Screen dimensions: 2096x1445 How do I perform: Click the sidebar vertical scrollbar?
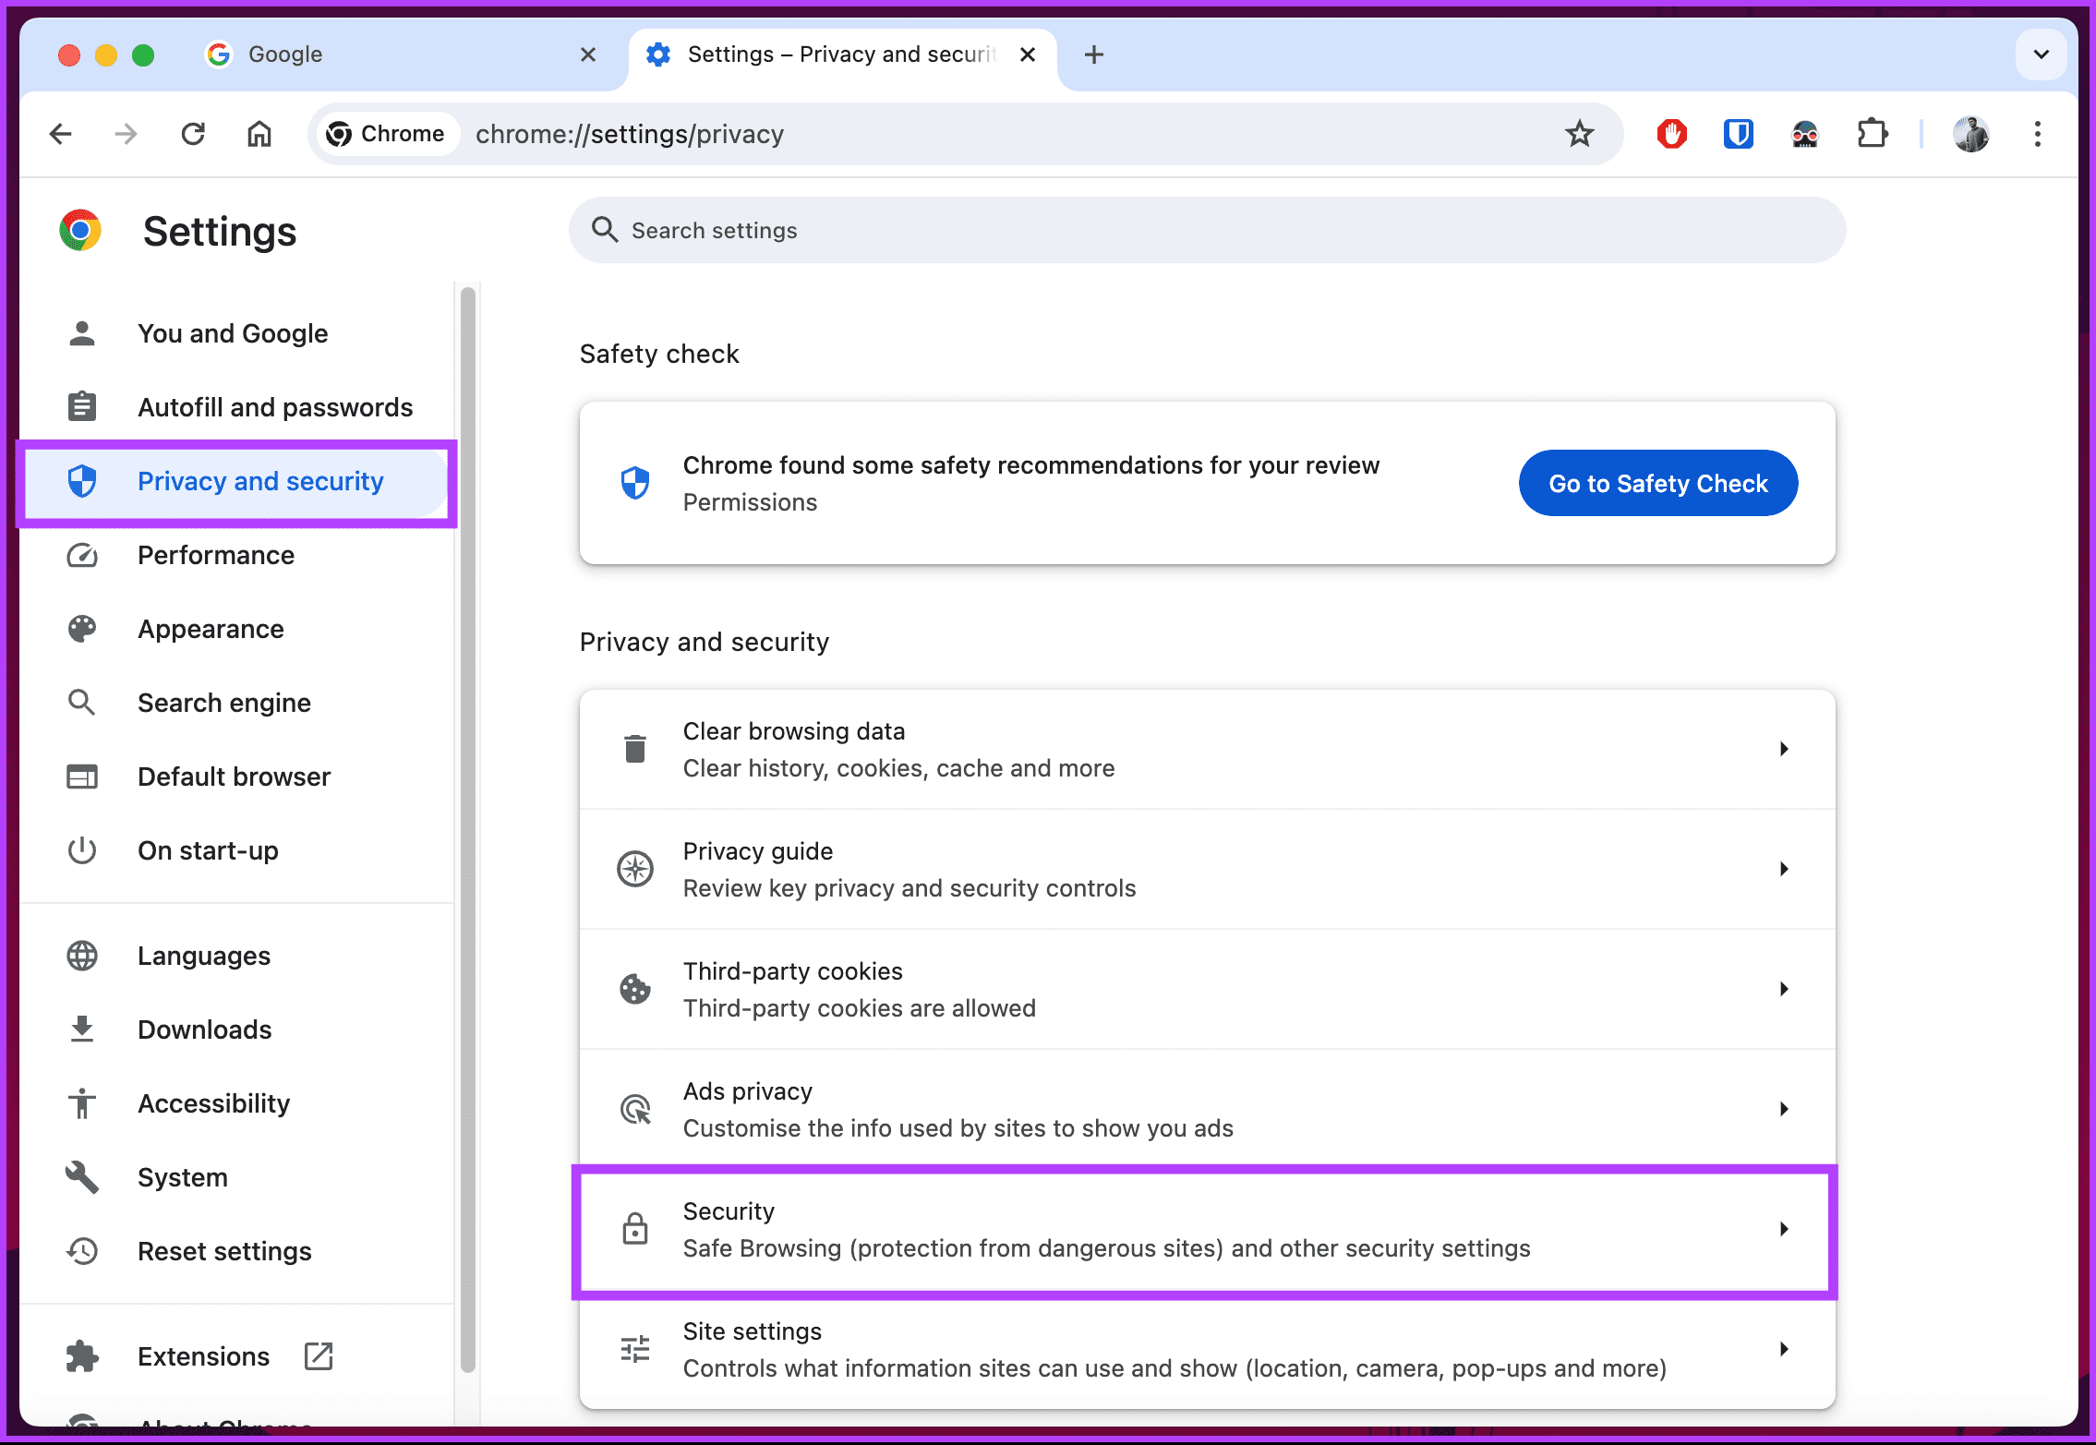pyautogui.click(x=468, y=829)
